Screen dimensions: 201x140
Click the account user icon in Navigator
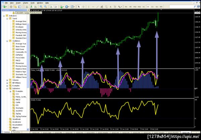click(14, 13)
